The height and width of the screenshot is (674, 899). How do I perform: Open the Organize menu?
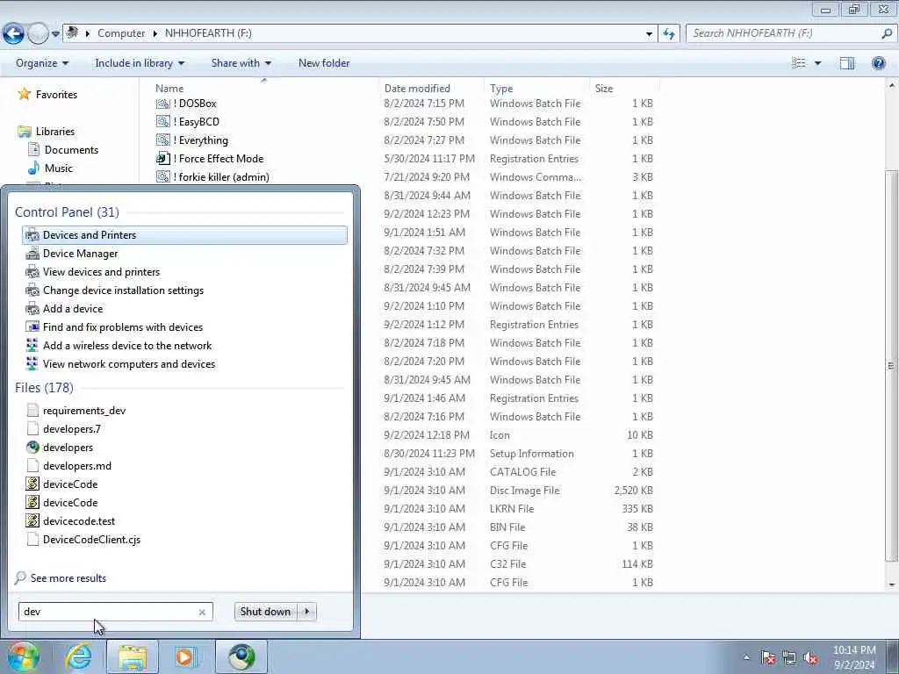click(42, 63)
